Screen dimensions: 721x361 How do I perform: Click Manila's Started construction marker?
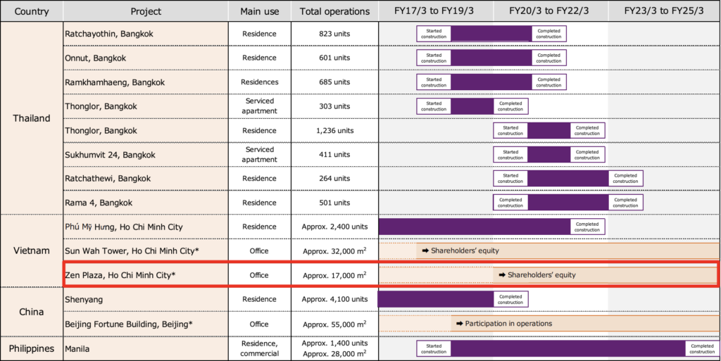(x=434, y=348)
